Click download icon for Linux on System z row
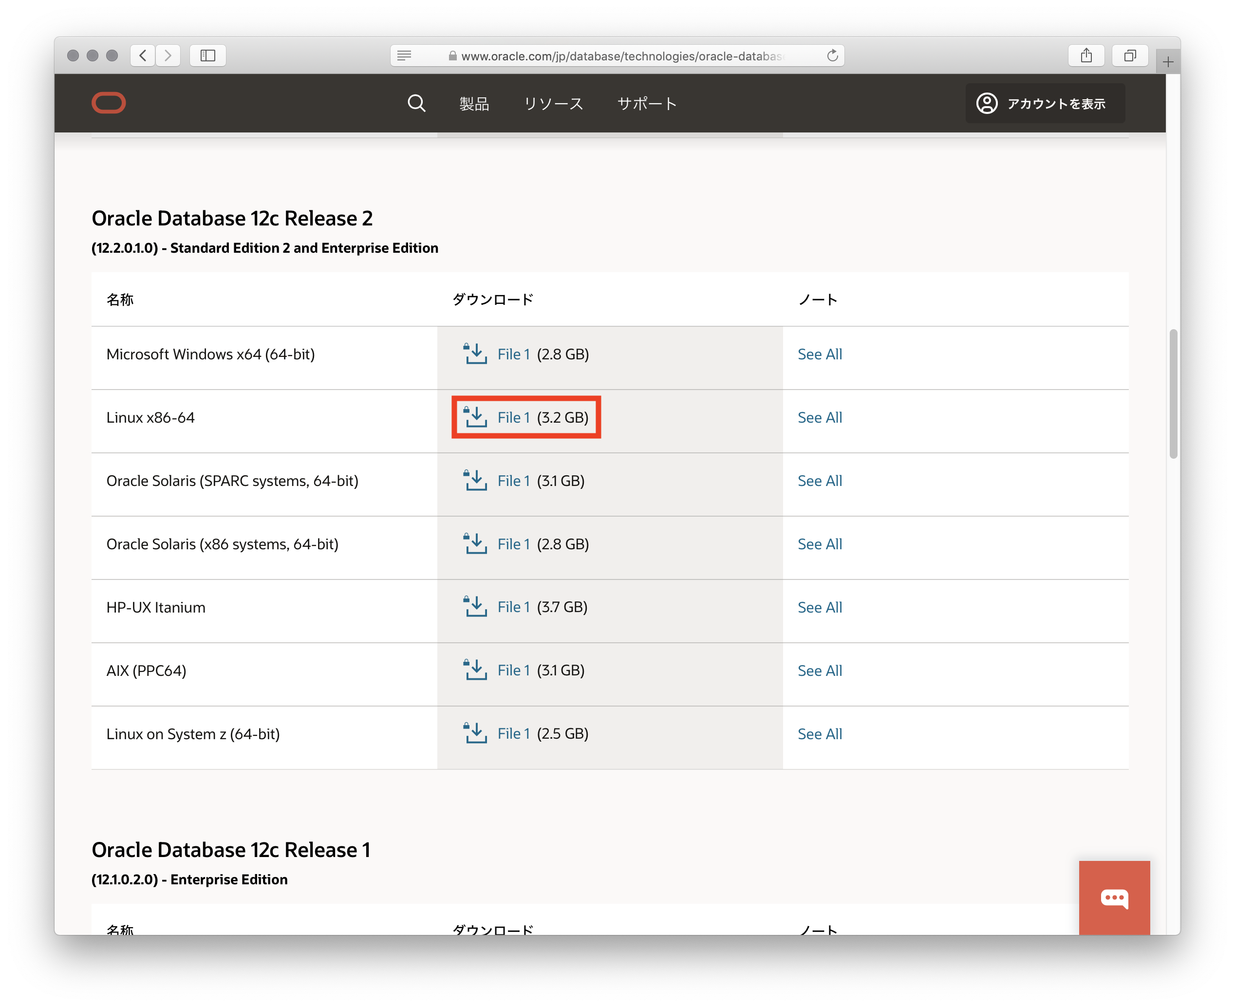The height and width of the screenshot is (1007, 1235). pos(475,733)
